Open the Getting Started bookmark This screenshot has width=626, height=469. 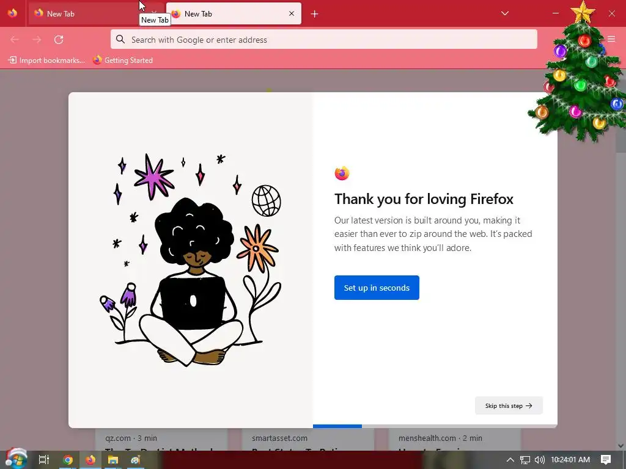click(x=122, y=60)
